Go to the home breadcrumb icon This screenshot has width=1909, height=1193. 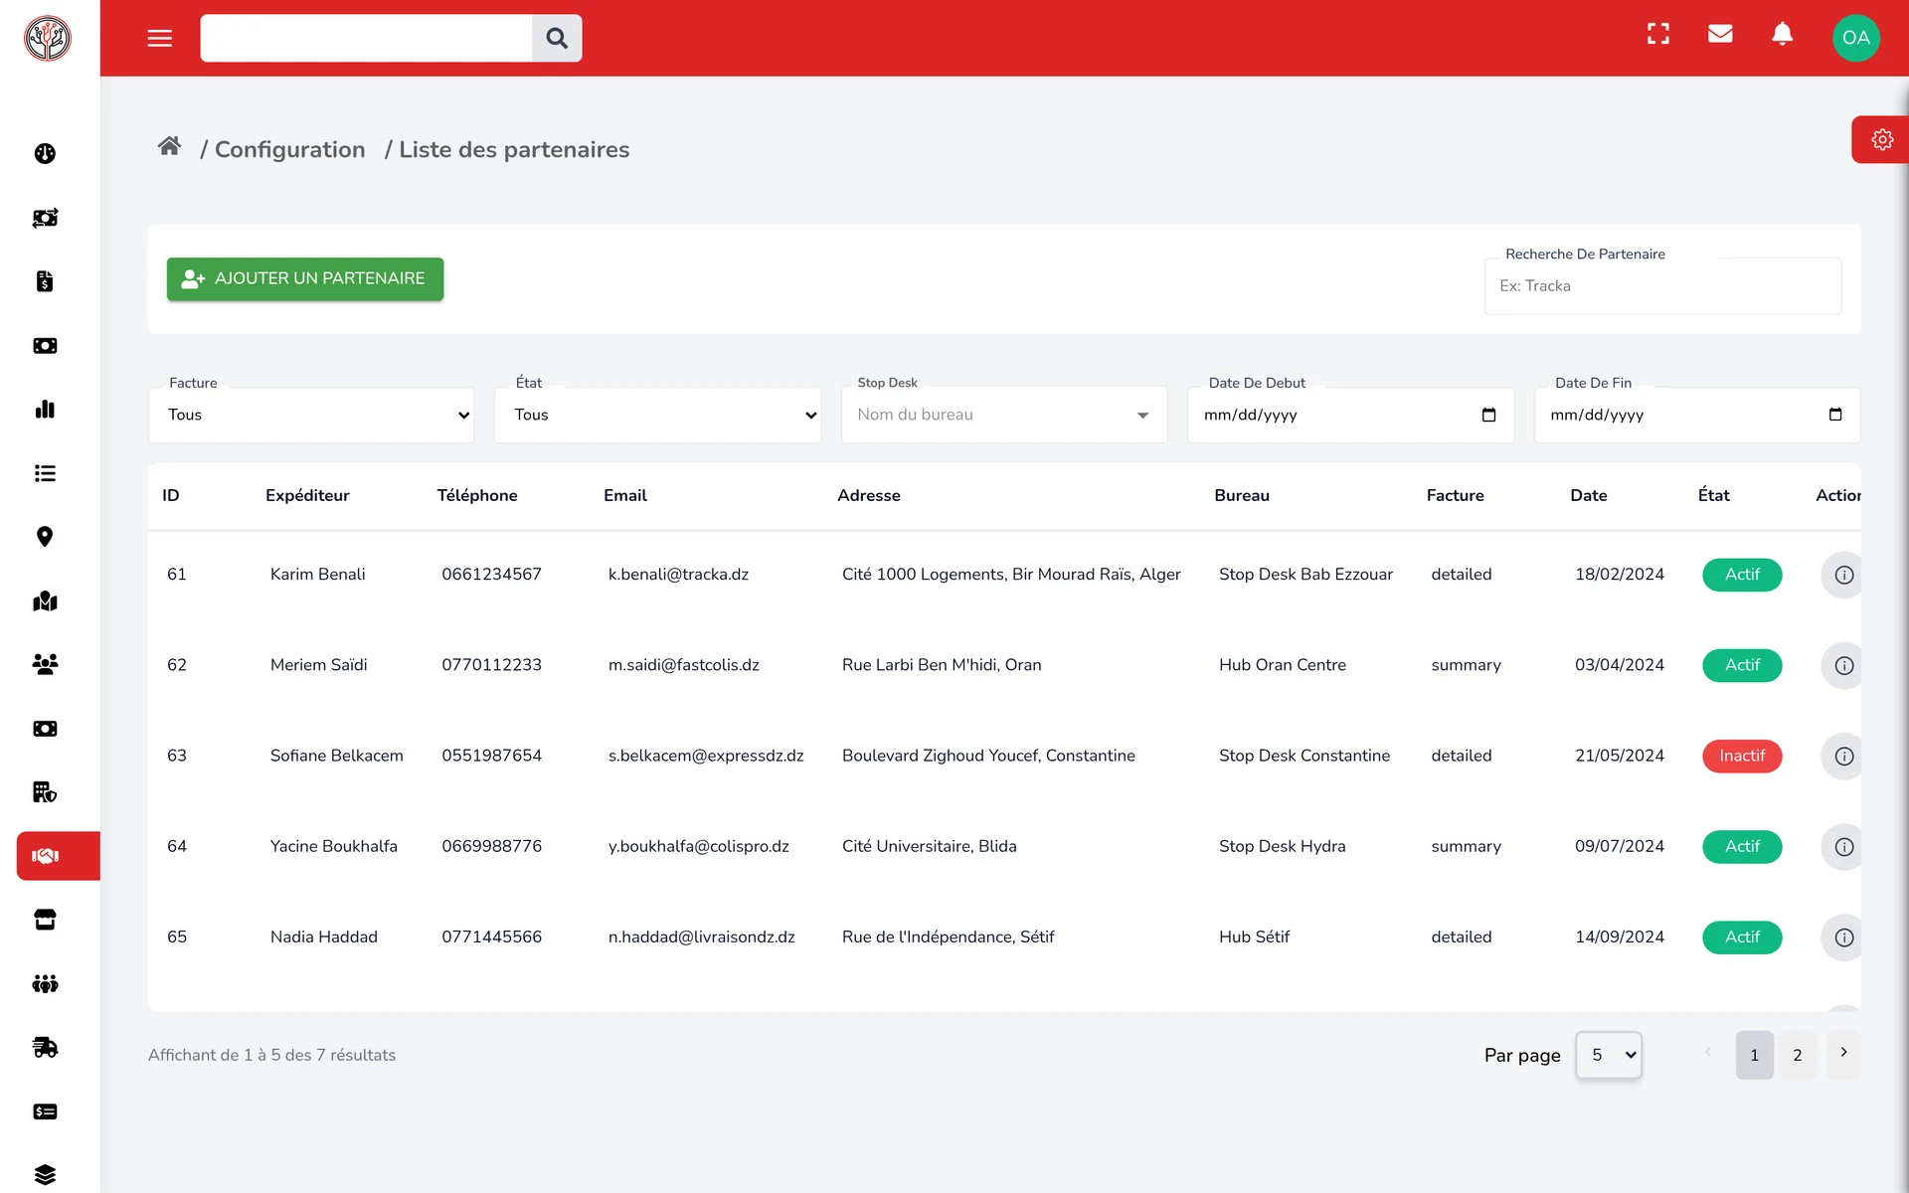click(169, 147)
